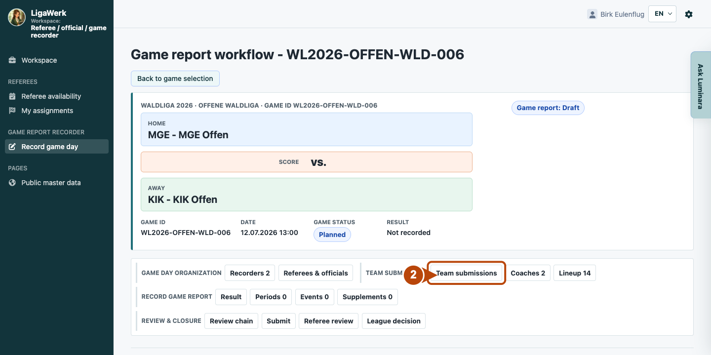
Task: Click the WALDLIGA 2026 breadcrumb line
Action: click(x=259, y=106)
